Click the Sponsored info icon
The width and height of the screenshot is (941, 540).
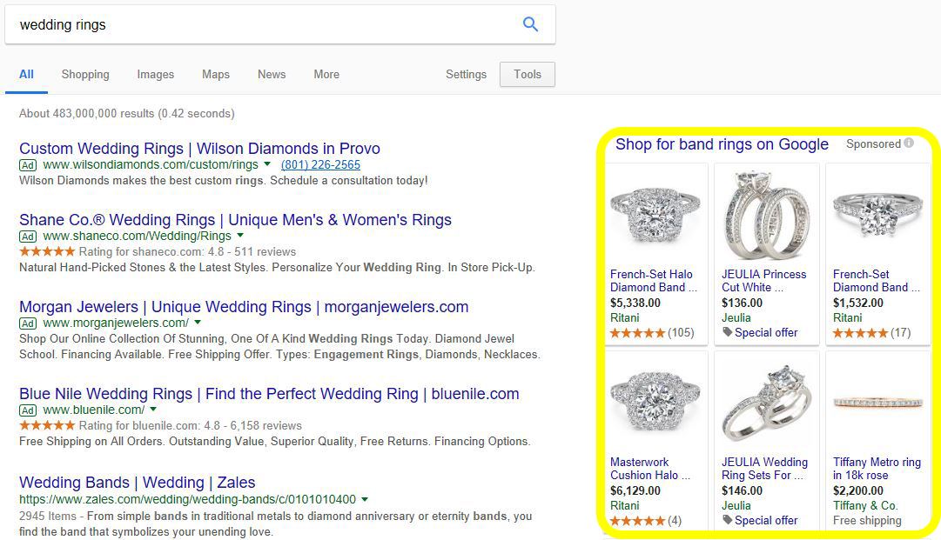click(909, 143)
